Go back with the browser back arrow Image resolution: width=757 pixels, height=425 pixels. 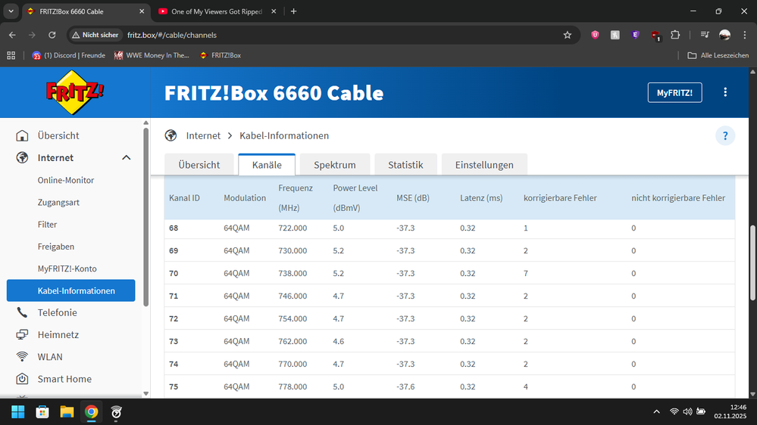click(12, 35)
